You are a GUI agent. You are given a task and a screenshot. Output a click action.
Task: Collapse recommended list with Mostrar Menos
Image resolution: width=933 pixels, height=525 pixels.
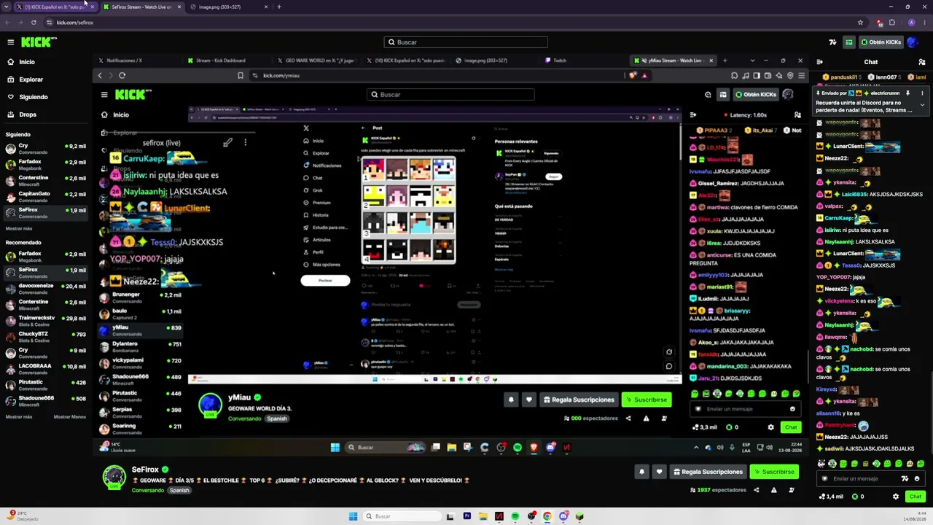pos(69,416)
